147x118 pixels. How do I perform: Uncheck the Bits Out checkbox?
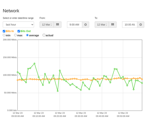(19, 31)
